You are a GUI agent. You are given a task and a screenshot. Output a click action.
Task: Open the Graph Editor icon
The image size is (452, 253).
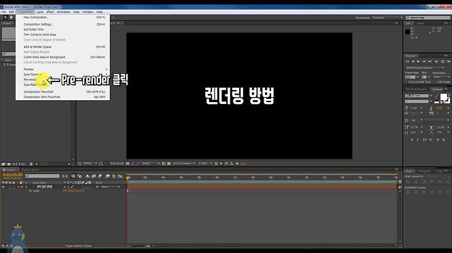[120, 176]
